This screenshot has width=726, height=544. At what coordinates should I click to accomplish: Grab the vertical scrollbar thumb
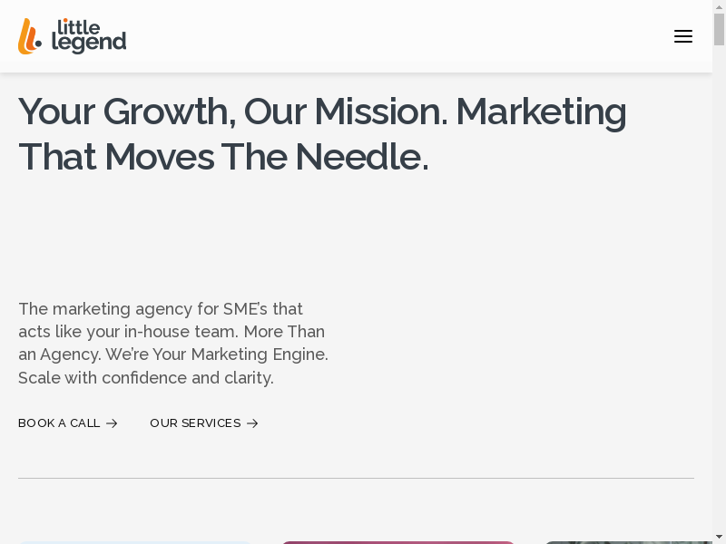pos(719,29)
